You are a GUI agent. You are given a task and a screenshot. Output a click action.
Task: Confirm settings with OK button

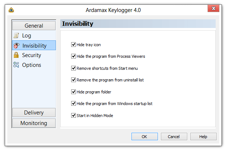144,137
